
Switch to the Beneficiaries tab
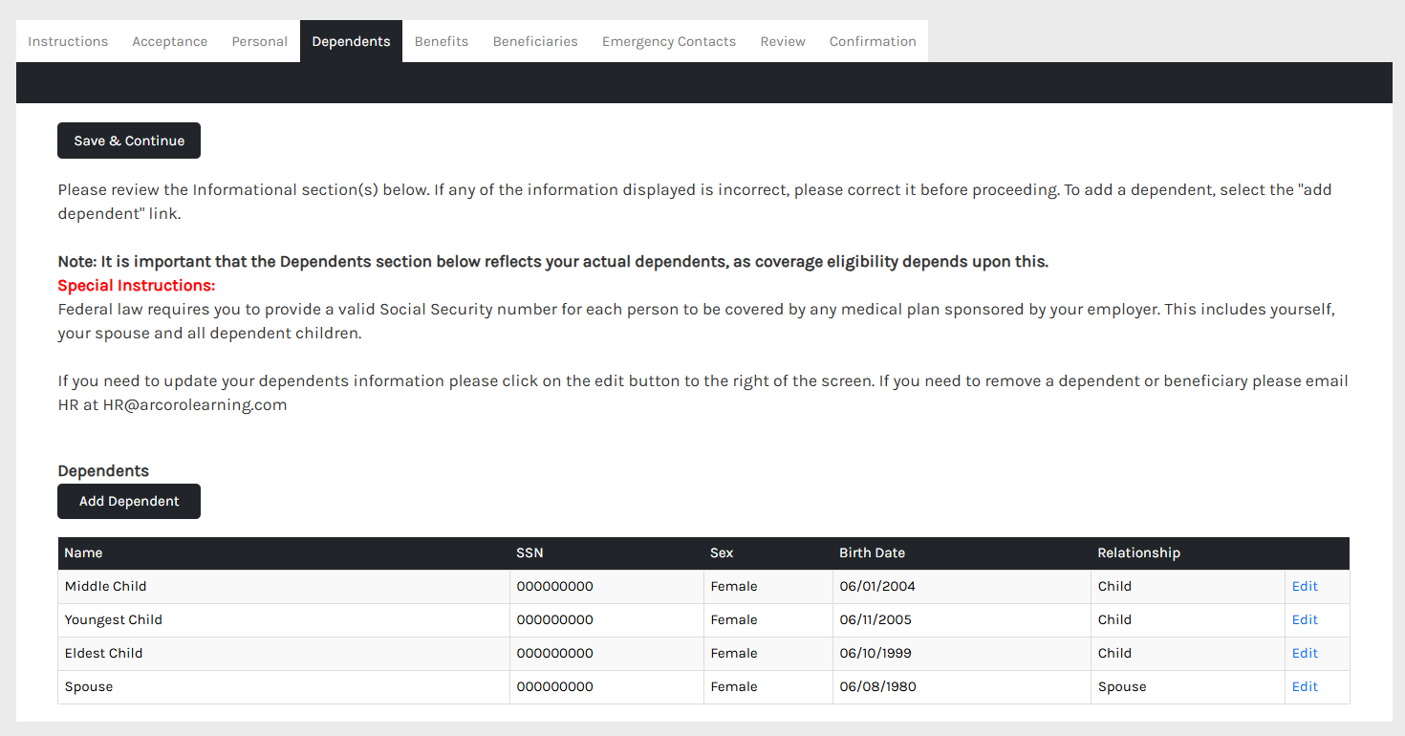click(x=535, y=41)
